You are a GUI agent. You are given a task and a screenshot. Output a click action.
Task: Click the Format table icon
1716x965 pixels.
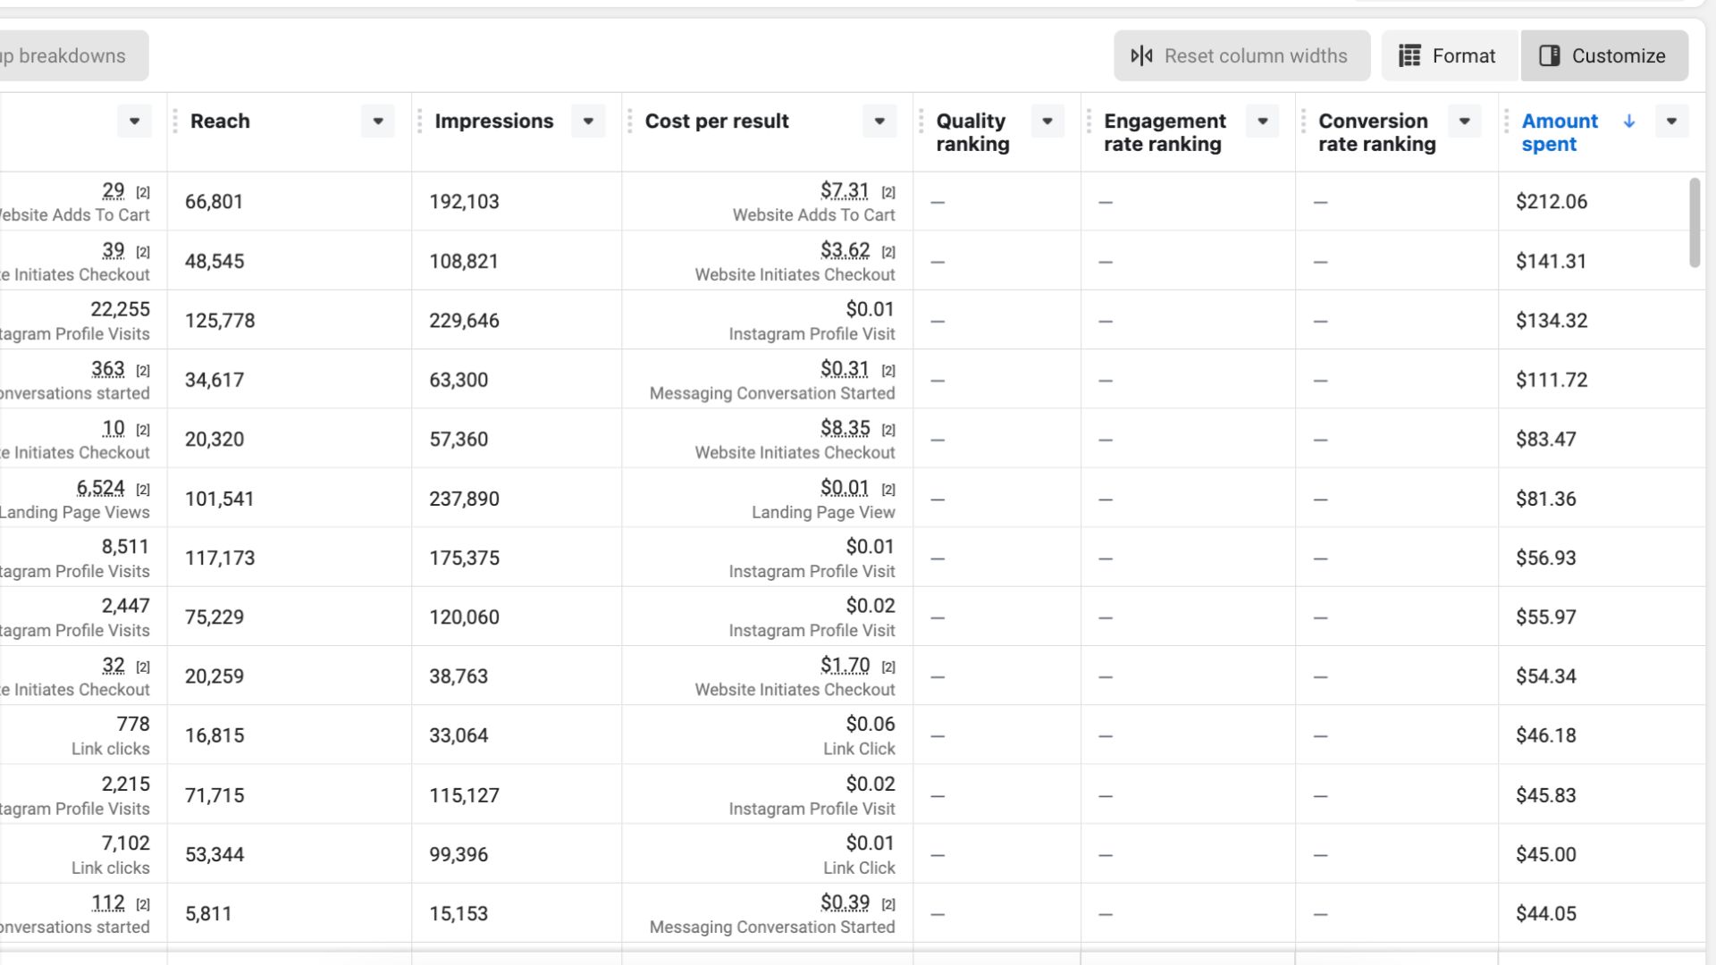click(x=1409, y=56)
